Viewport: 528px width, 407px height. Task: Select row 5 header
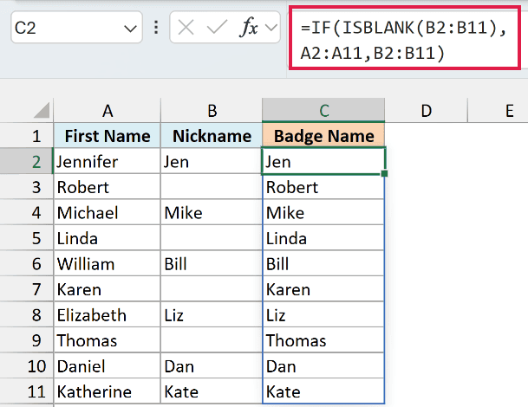coord(27,238)
